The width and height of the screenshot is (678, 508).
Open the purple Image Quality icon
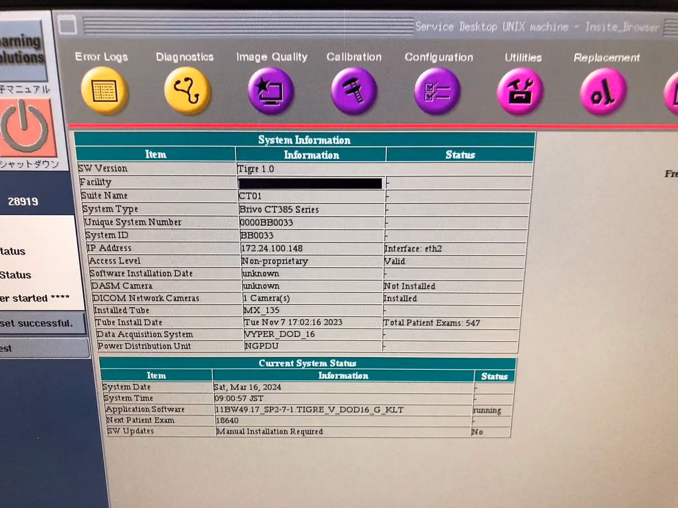271,90
